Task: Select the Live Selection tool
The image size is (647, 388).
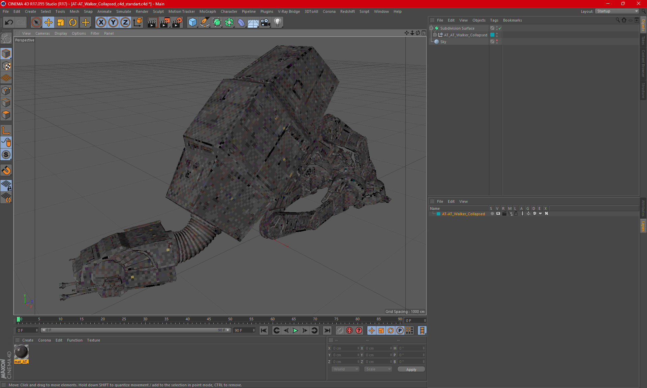Action: (x=36, y=23)
